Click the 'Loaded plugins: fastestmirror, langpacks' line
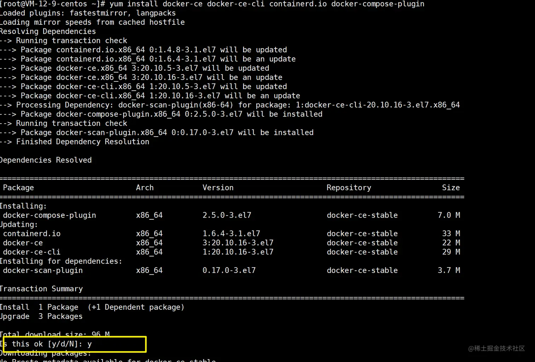The width and height of the screenshot is (535, 362). [88, 13]
